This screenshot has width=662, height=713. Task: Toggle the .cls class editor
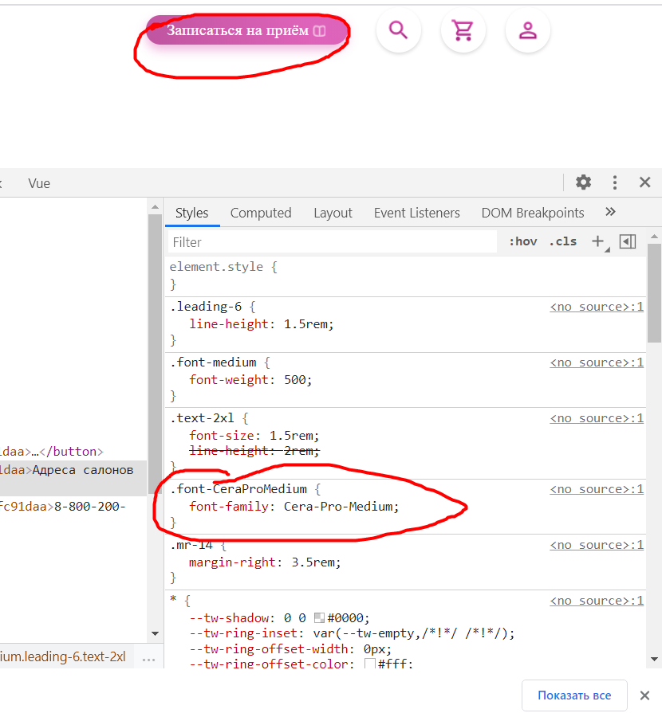[x=563, y=241]
